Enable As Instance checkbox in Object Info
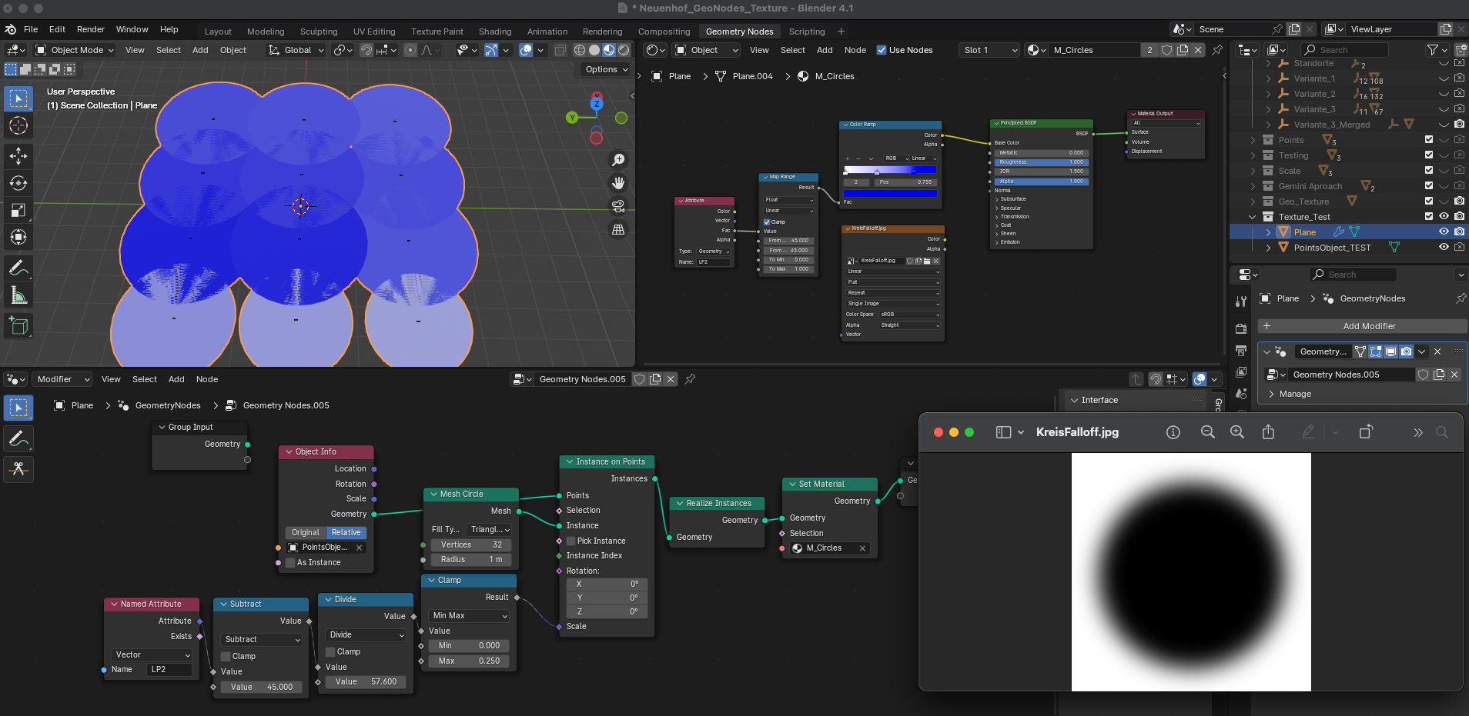Image resolution: width=1469 pixels, height=716 pixels. click(x=290, y=562)
